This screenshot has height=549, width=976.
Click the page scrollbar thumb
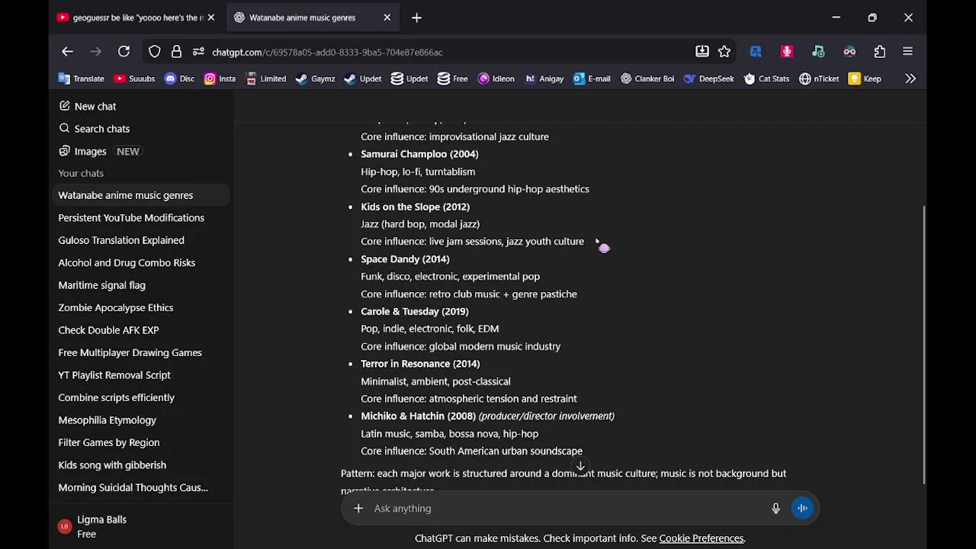(923, 343)
